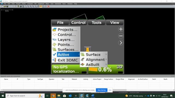Zoom out with the round minus button
Image resolution: width=175 pixels, height=98 pixels.
coord(121,36)
